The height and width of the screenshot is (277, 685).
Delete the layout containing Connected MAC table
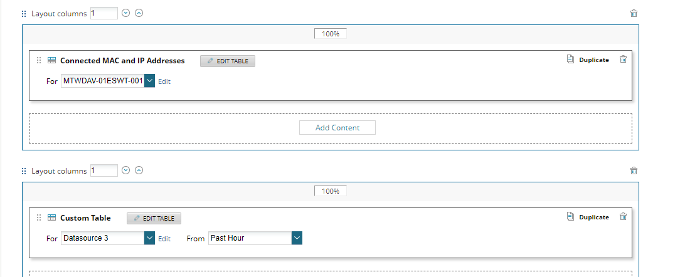(x=634, y=13)
